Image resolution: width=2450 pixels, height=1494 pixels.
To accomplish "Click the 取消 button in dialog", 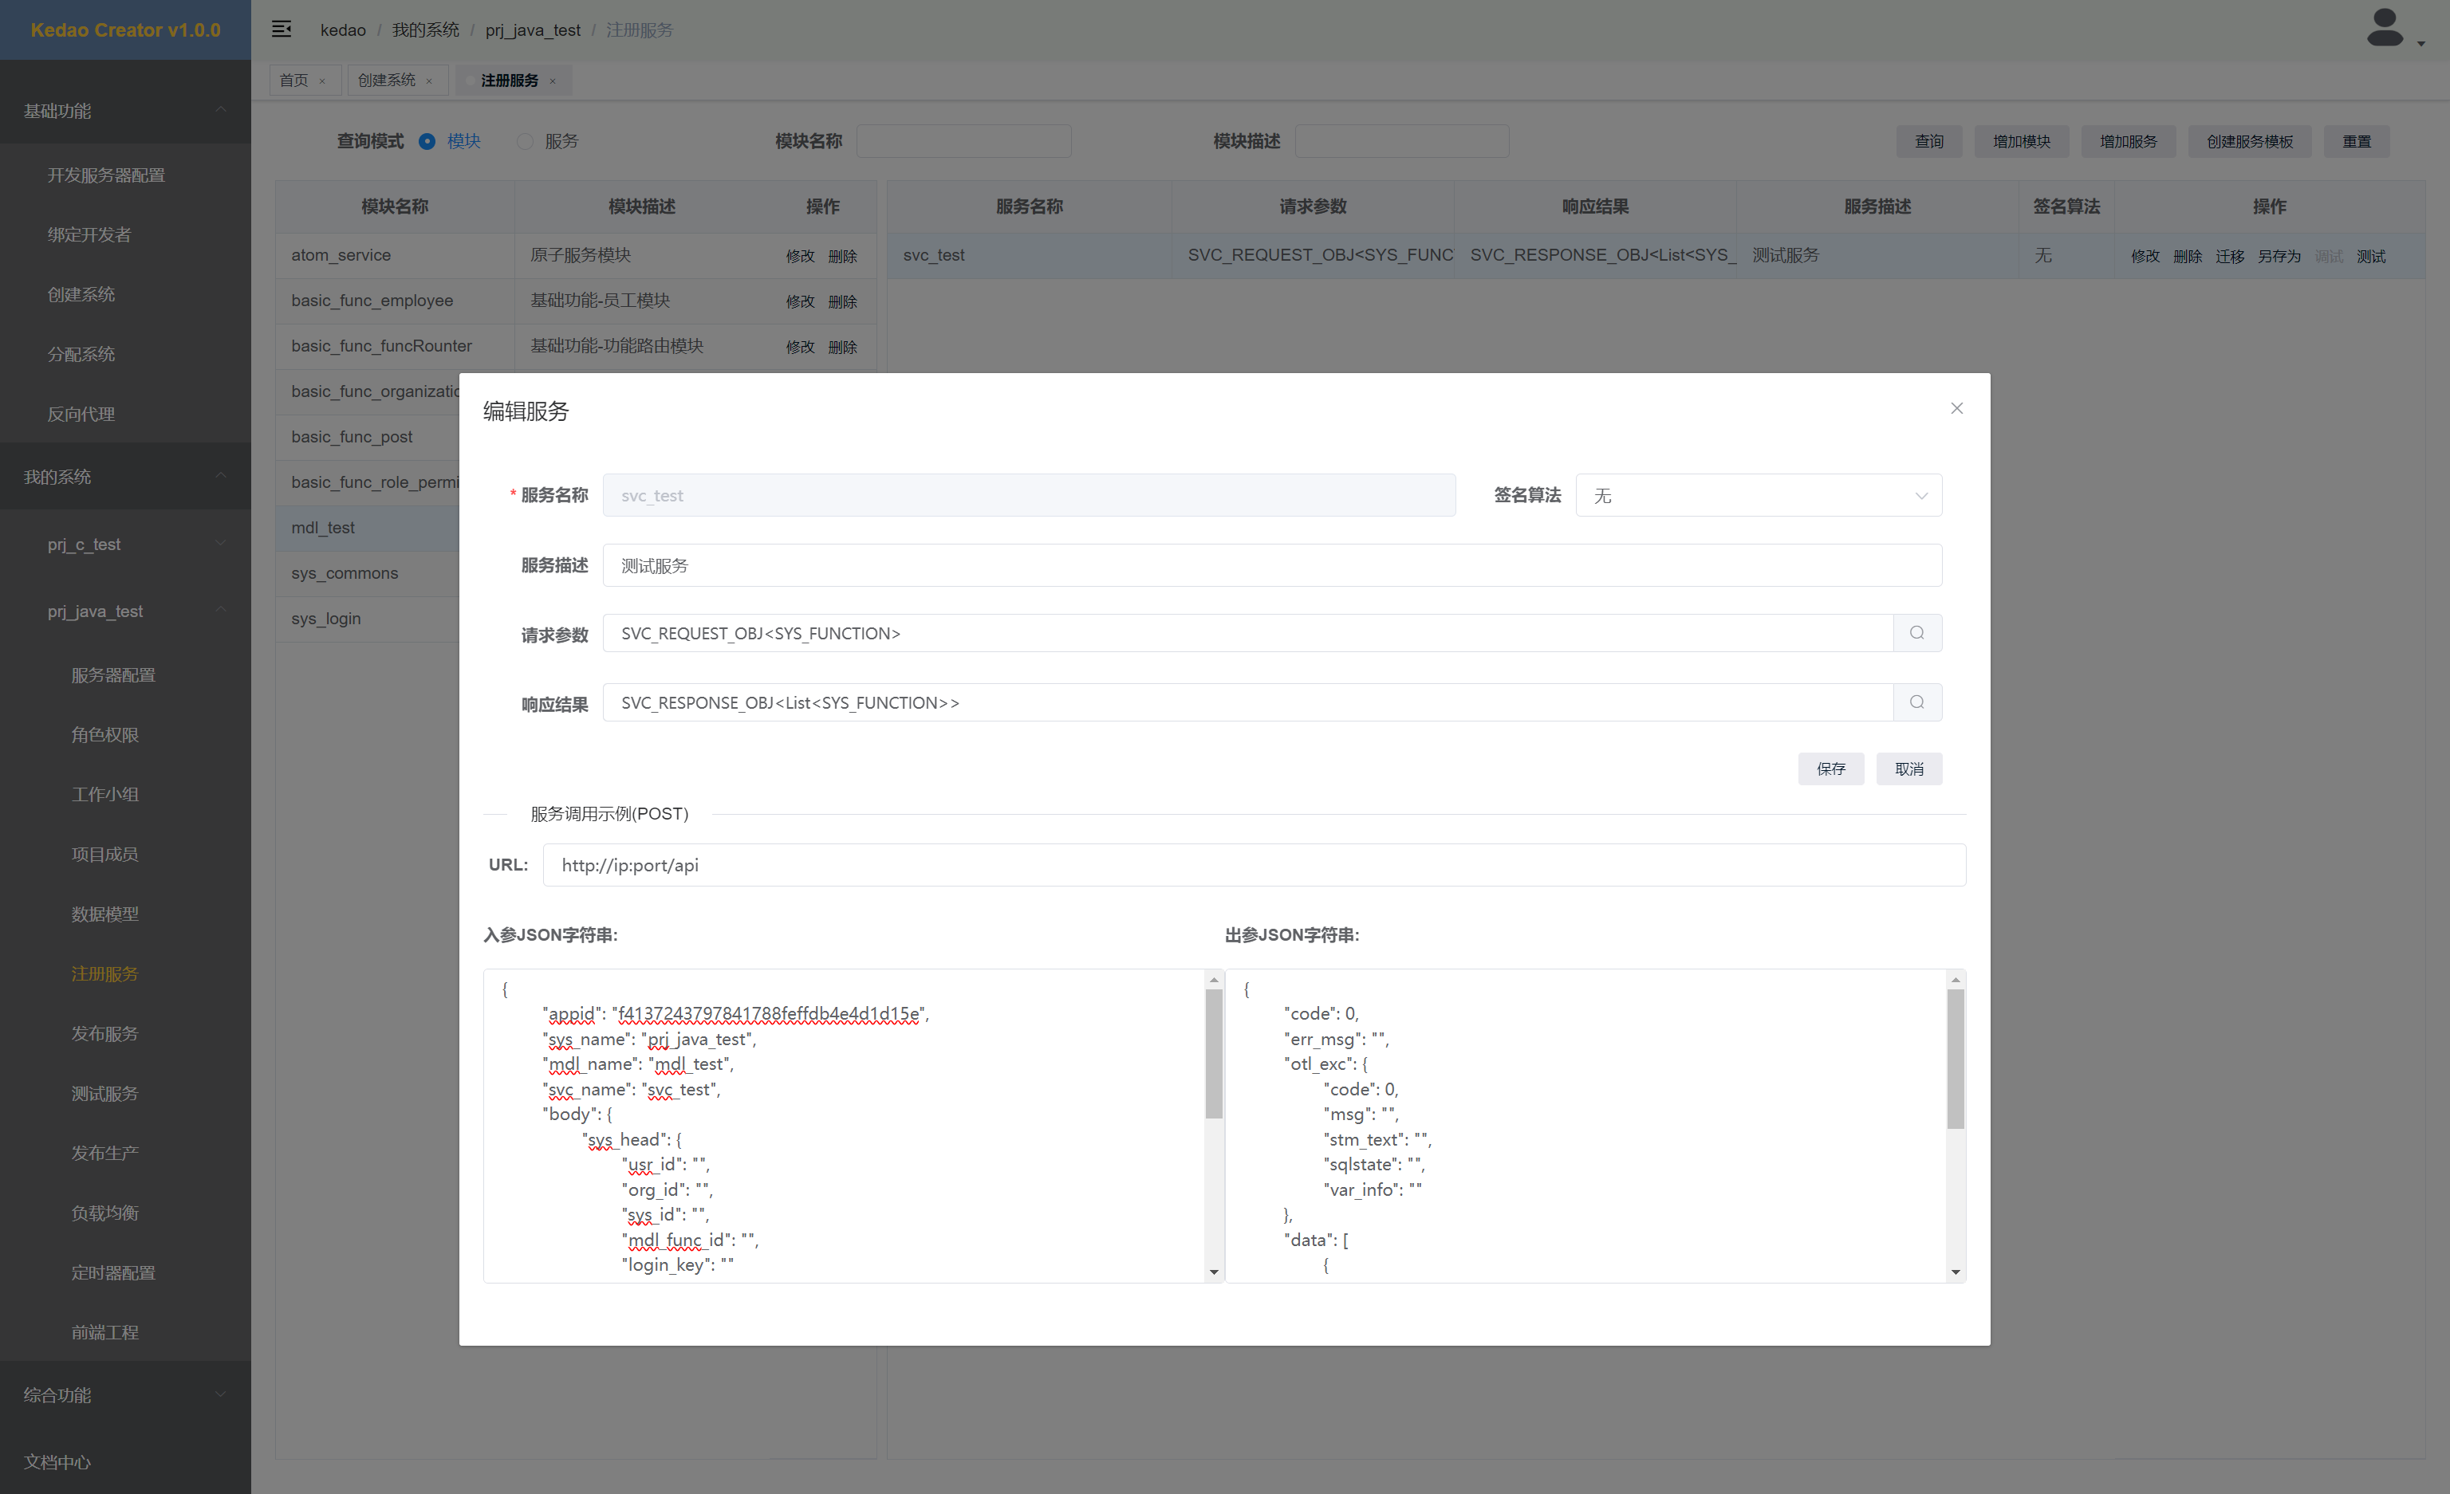I will tap(1908, 769).
